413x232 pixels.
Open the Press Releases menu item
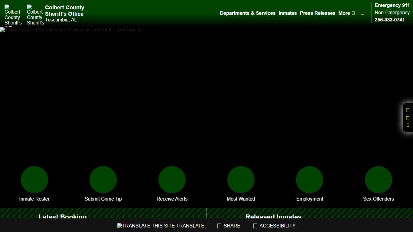point(317,13)
